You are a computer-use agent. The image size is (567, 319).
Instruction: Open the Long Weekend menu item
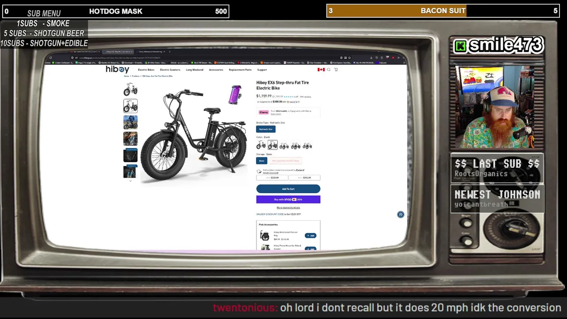click(194, 70)
